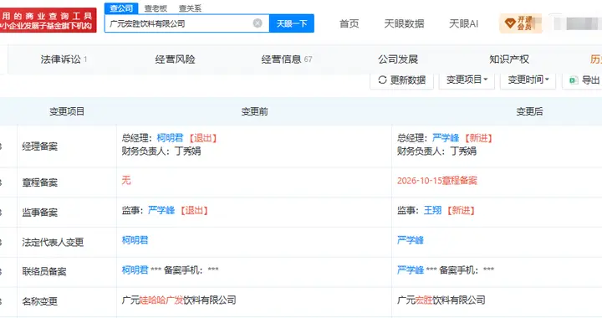Viewport: 602px width, 318px height.
Task: Open 柯明君 link in 联络员备案 row
Action: 135,270
